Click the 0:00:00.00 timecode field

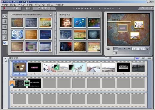139,49
